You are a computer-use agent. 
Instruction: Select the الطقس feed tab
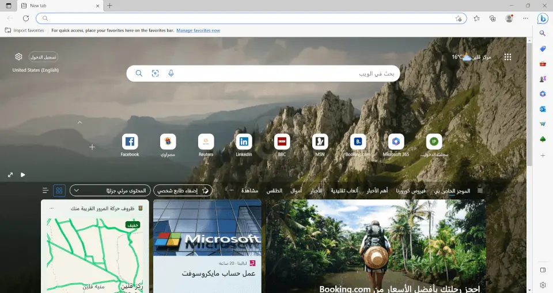[x=274, y=191]
